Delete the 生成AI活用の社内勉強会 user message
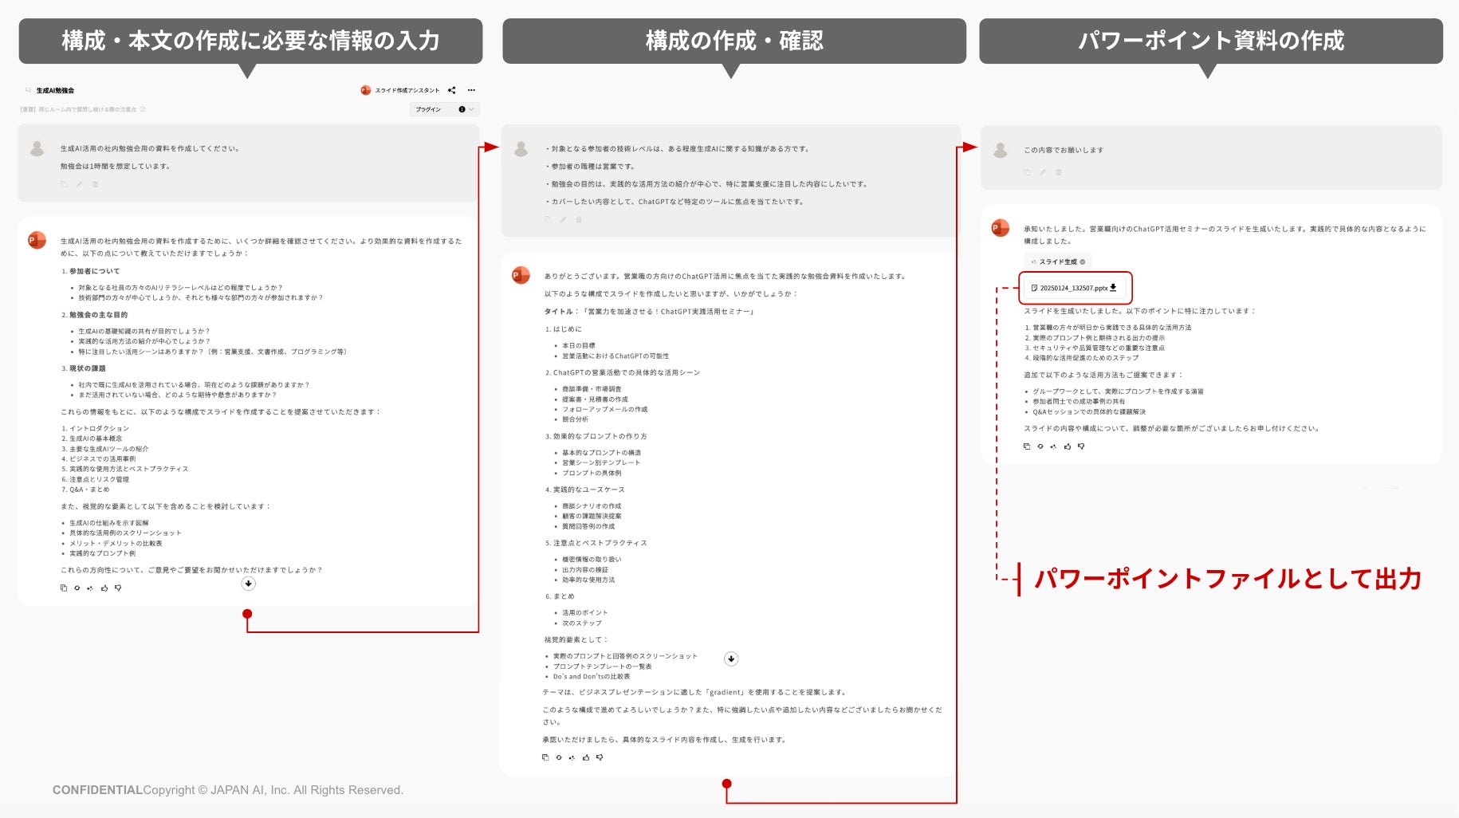This screenshot has height=818, width=1459. [95, 184]
